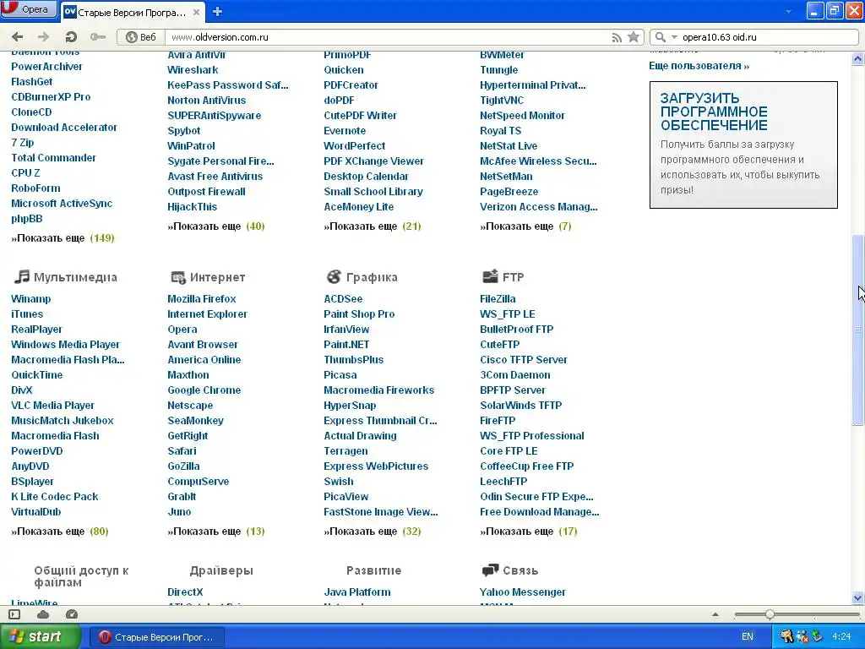Click the Мультимедиа category music icon
The width and height of the screenshot is (865, 649).
tap(21, 276)
